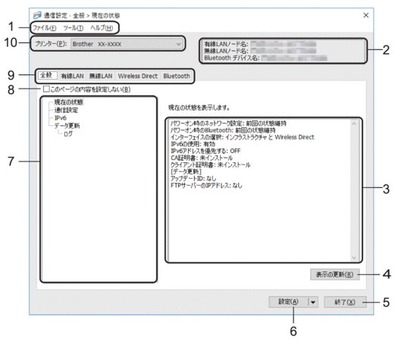The width and height of the screenshot is (398, 341).
Task: Open the ツール menu
Action: (74, 27)
